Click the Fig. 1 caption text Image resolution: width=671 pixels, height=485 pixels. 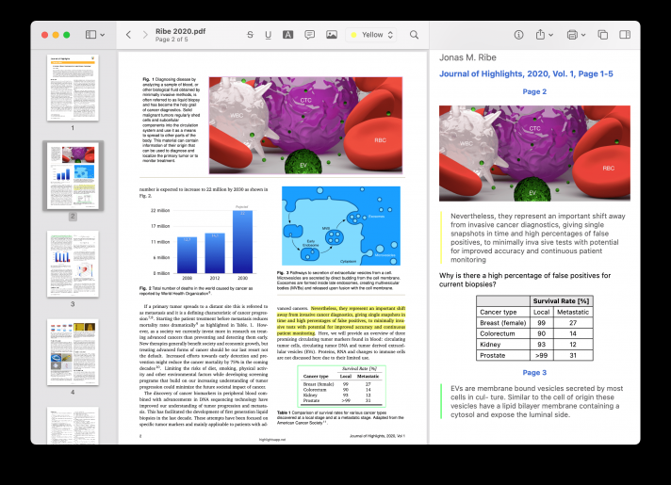[172, 120]
